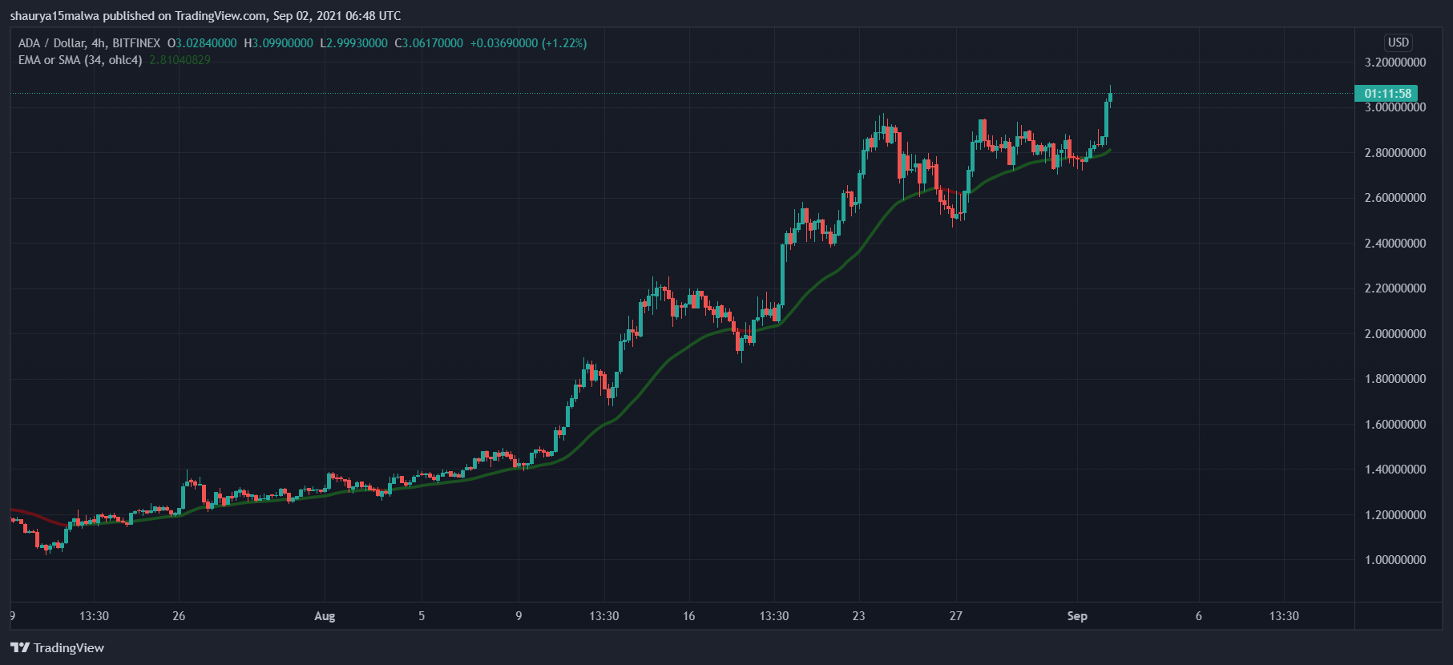Click the low value 2.99930000
Screen dimensions: 1453x665
[357, 43]
